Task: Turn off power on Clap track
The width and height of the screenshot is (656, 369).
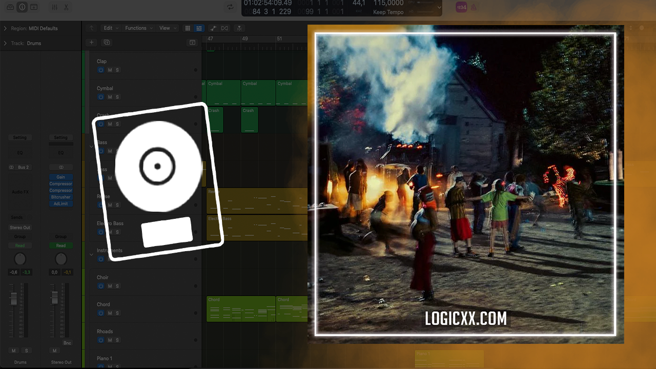Action: point(101,70)
